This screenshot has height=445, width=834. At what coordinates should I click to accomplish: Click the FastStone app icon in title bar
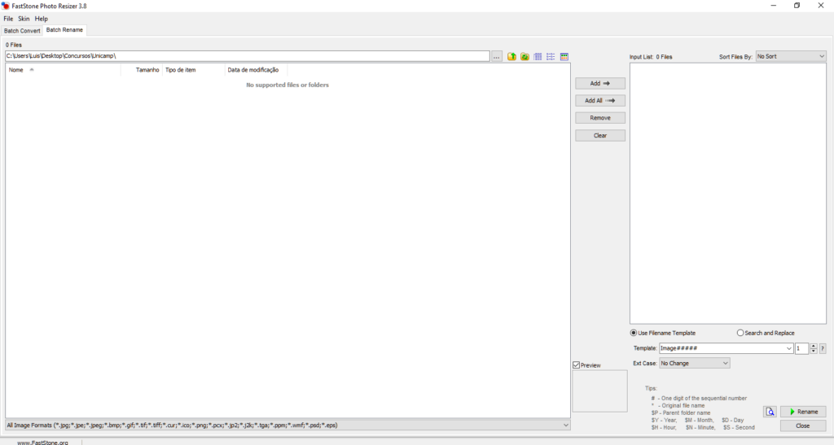coord(6,6)
